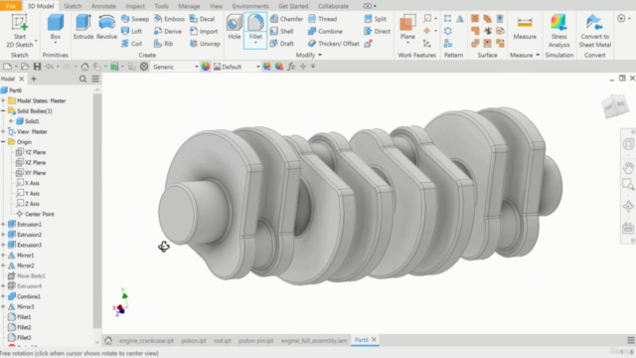636x358 pixels.
Task: Select Move Body1 feature
Action: tap(27, 275)
